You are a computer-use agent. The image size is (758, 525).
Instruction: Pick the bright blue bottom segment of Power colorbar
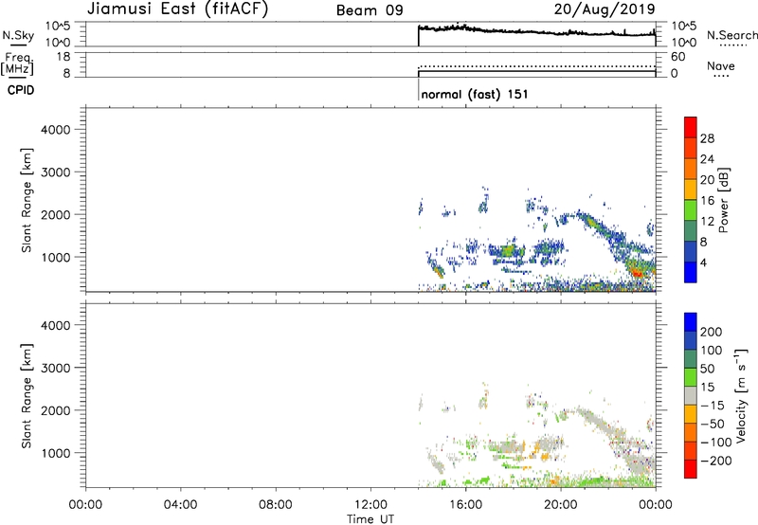point(691,272)
